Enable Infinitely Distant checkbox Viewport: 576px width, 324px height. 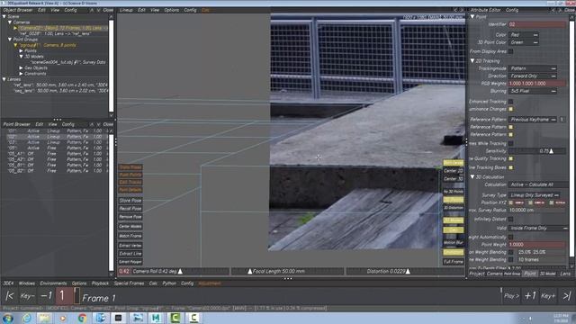[x=510, y=219]
